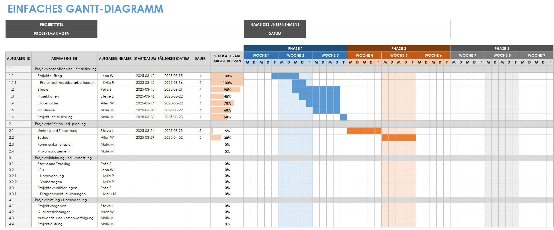The height and width of the screenshot is (230, 554).
Task: Select the PHASE 1 header
Action: [295, 48]
